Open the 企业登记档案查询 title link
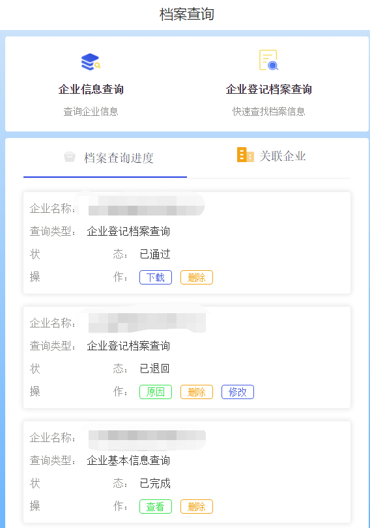Viewport: 370px width, 528px height. pos(268,89)
